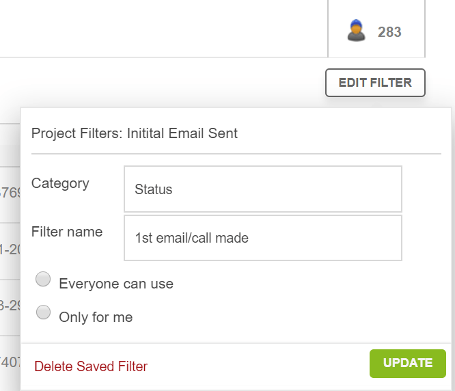455x391 pixels.
Task: Click the Filter name text field
Action: tap(262, 238)
